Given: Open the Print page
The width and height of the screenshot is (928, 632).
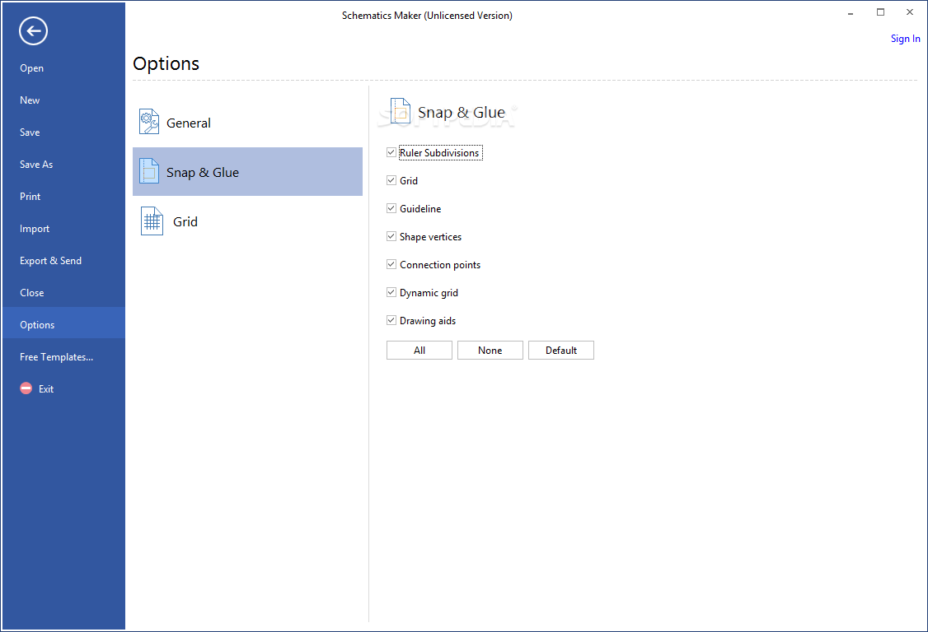Looking at the screenshot, I should [x=30, y=197].
